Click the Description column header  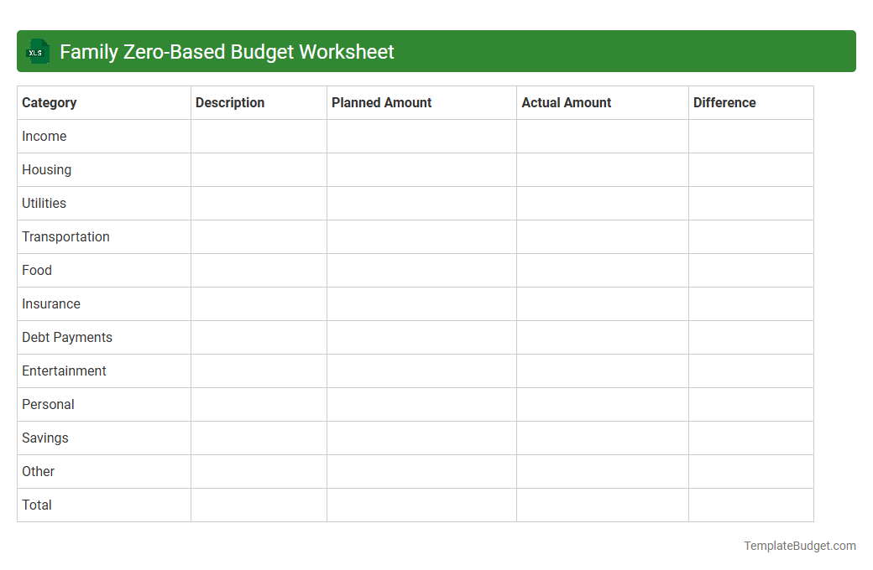pos(230,102)
